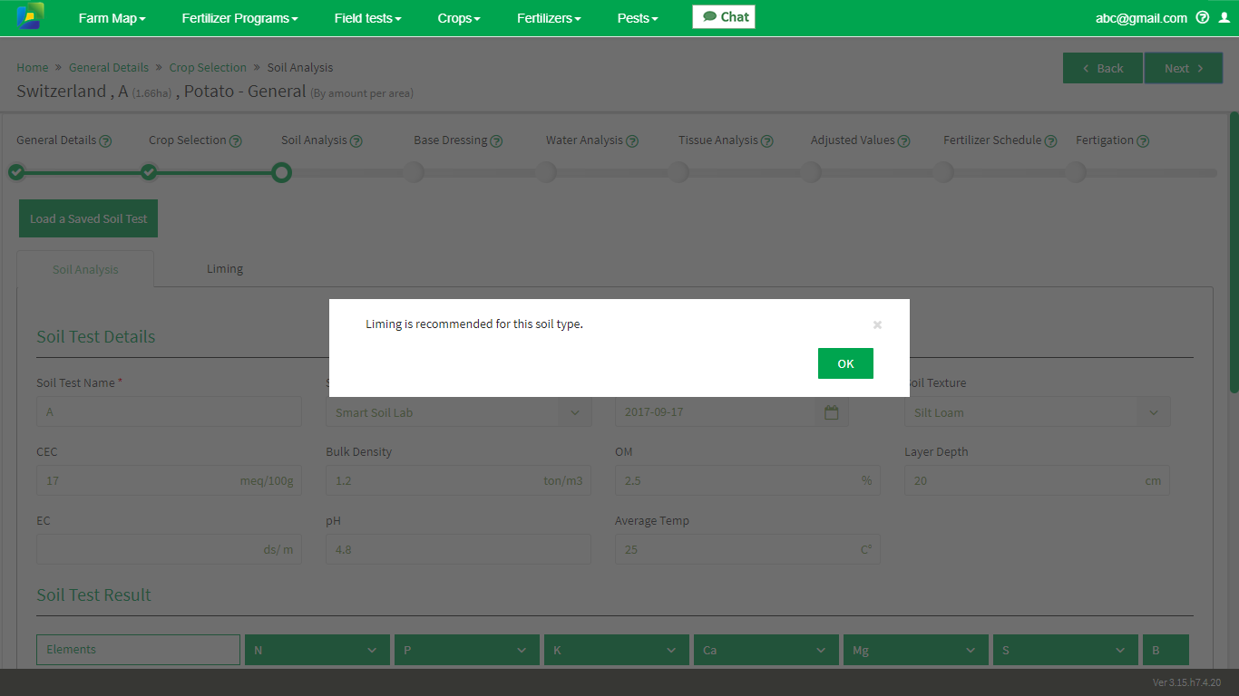Screen dimensions: 1239x696
Task: Select the Soil Analysis tab
Action: coord(85,269)
